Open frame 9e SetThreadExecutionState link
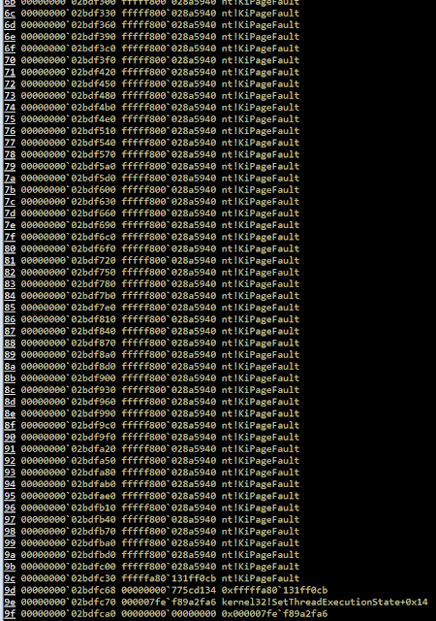 (x=10, y=602)
